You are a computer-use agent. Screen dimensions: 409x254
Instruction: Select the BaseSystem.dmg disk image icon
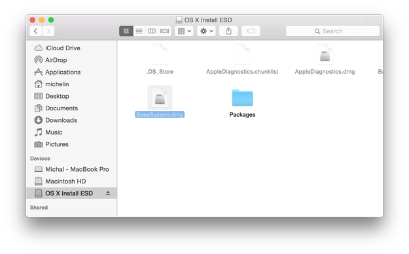160,98
